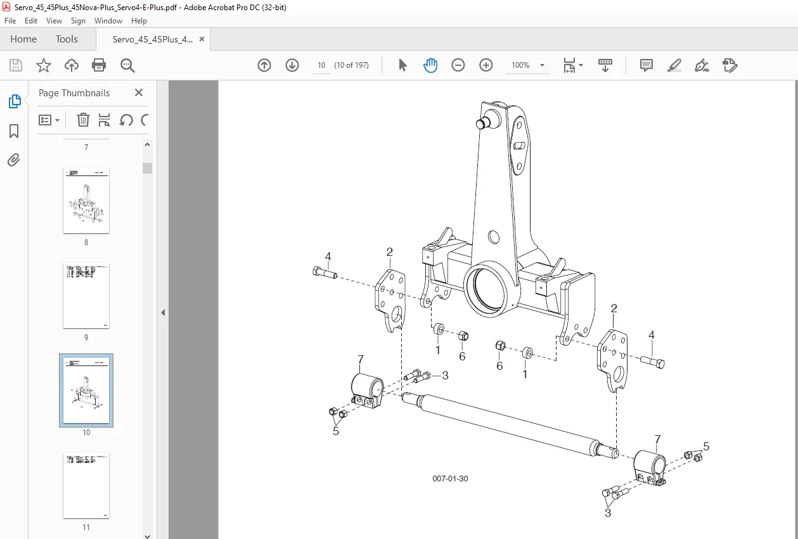Image resolution: width=798 pixels, height=539 pixels.
Task: Select page 10 thumbnail
Action: (x=86, y=390)
